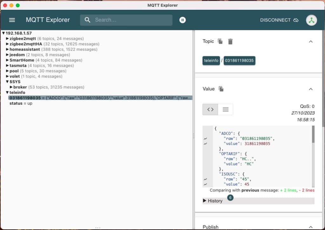Copy the topic path to clipboard
The image size is (325, 230).
click(220, 41)
